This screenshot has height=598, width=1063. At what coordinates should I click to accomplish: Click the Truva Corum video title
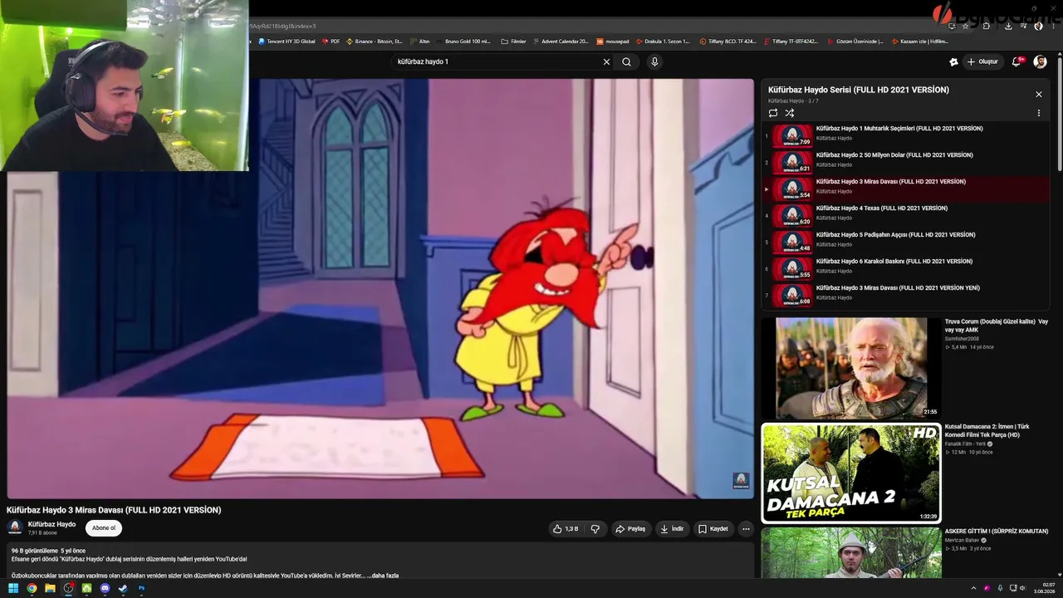point(996,326)
